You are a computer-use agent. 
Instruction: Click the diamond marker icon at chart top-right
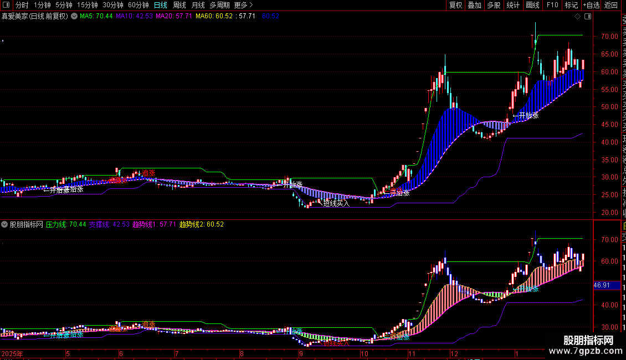(577, 17)
